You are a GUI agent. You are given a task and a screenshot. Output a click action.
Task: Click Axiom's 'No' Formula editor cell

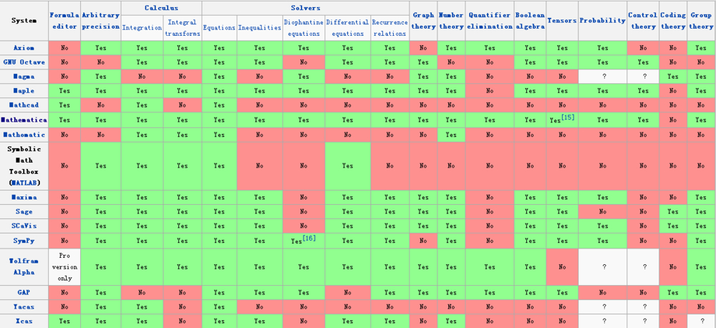64,48
